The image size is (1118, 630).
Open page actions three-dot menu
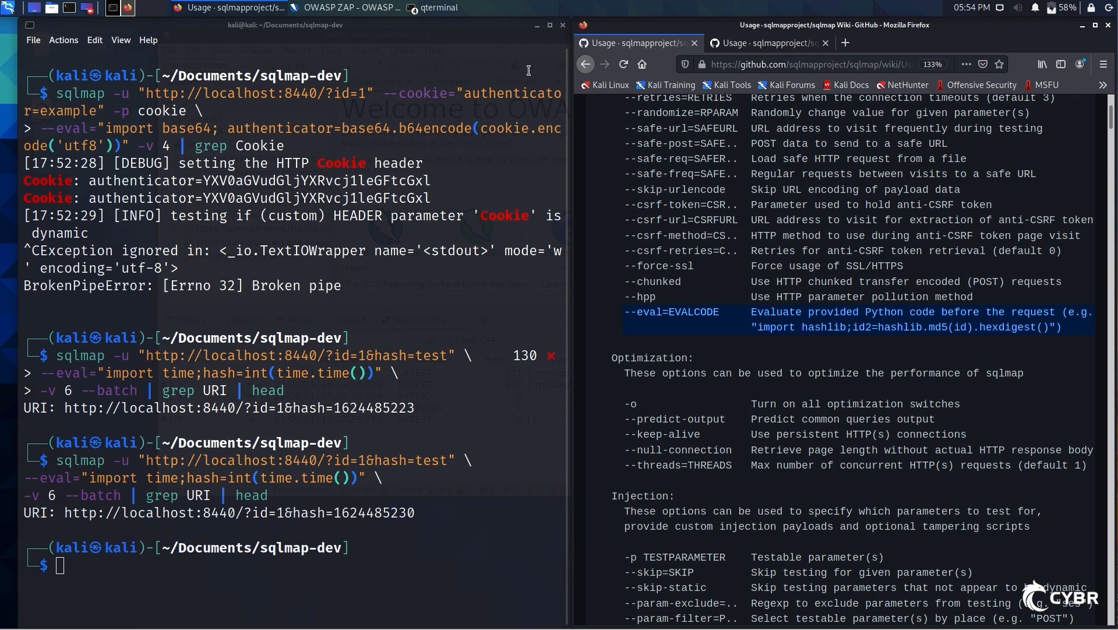tap(966, 64)
